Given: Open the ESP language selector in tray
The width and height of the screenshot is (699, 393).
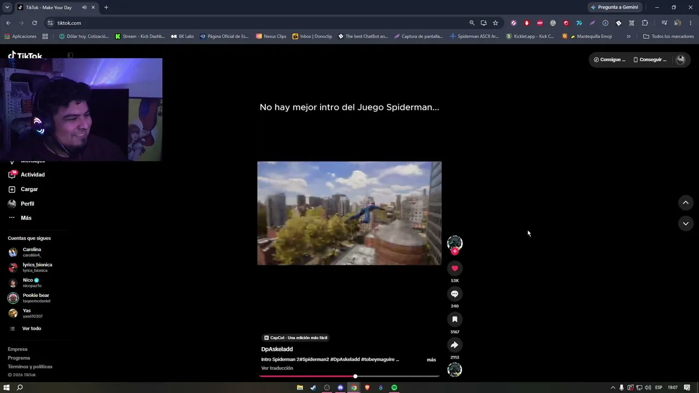Looking at the screenshot, I should 659,388.
